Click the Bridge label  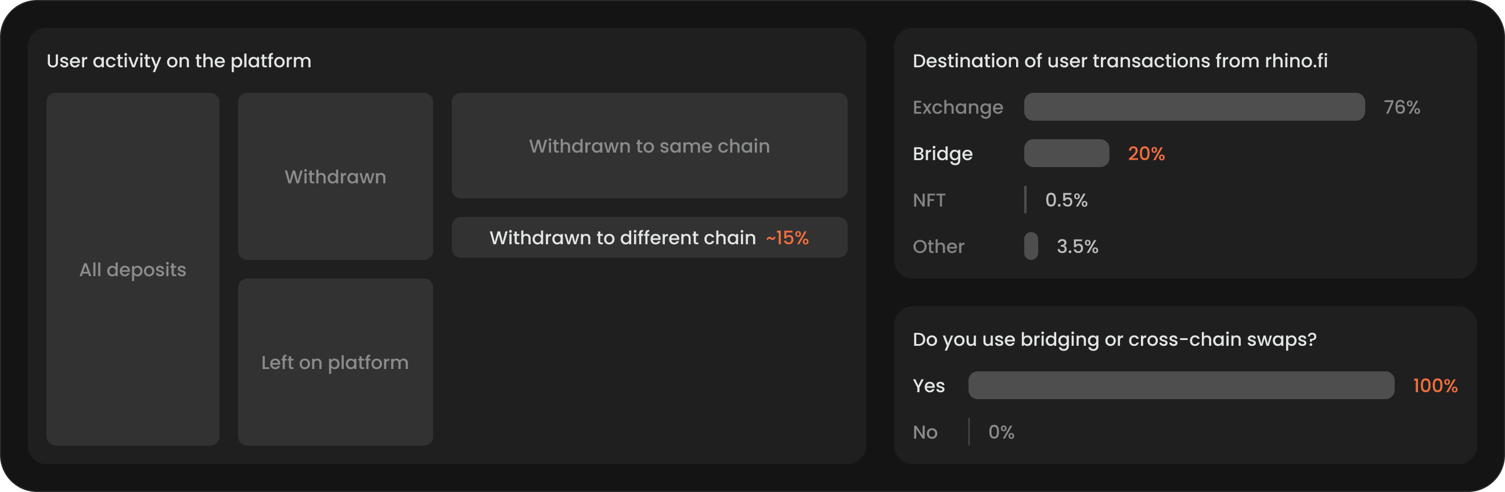942,154
